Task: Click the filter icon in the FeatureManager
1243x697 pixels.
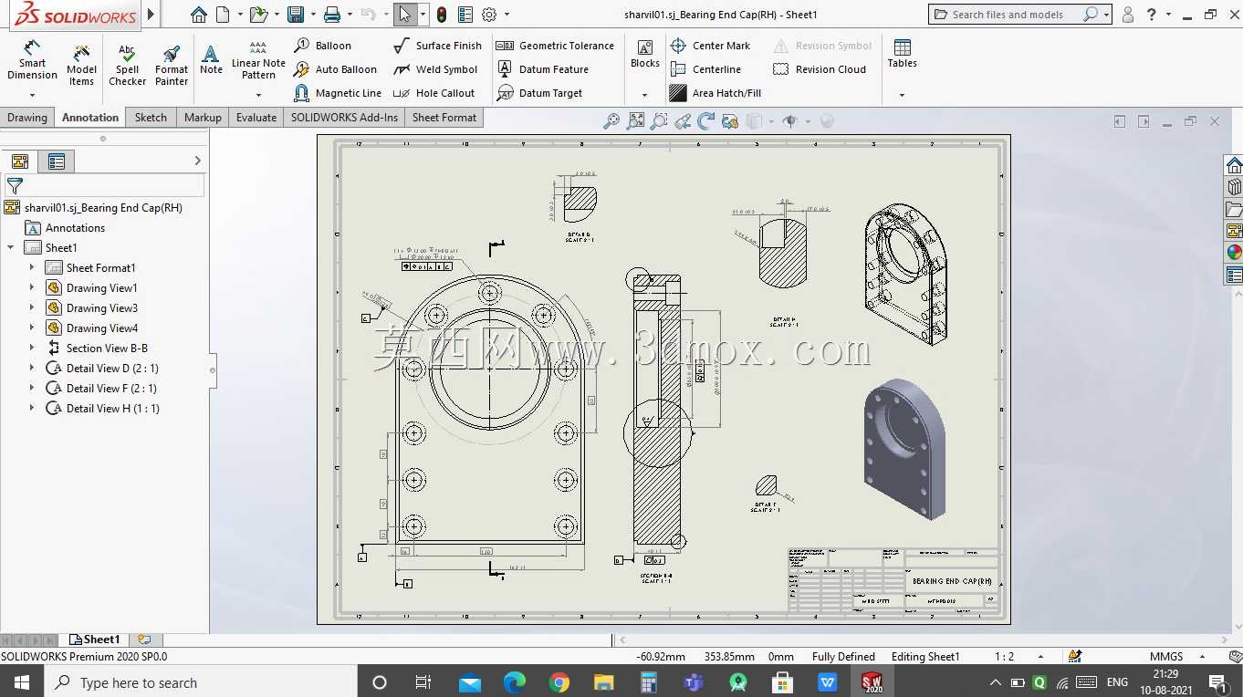Action: tap(15, 186)
